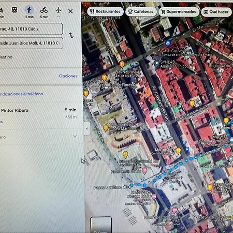Close the directions panel

(70, 11)
